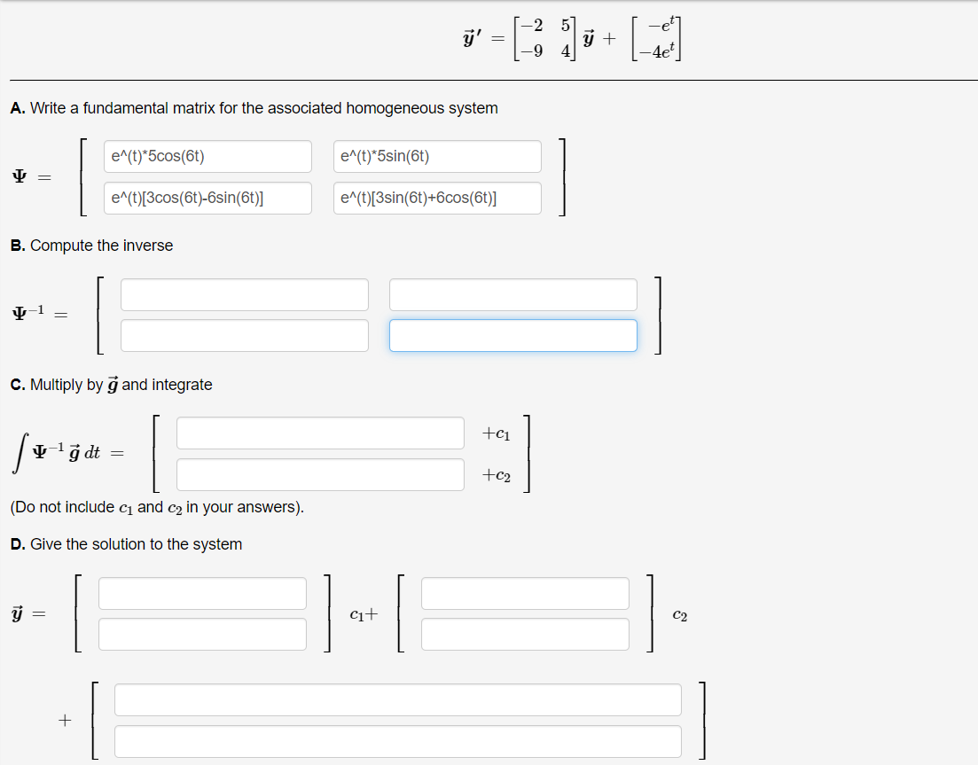Click the integral answer field beside +c2
Image resolution: width=978 pixels, height=765 pixels.
tap(321, 475)
